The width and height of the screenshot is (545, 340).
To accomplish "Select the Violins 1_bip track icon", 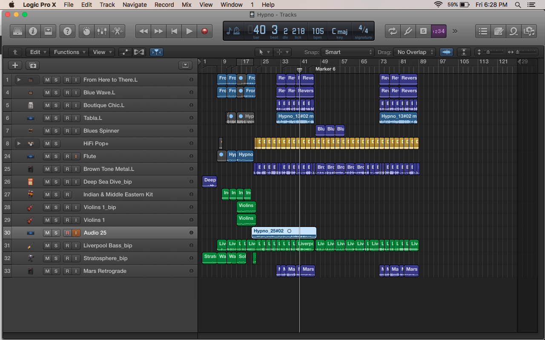I will pos(30,207).
